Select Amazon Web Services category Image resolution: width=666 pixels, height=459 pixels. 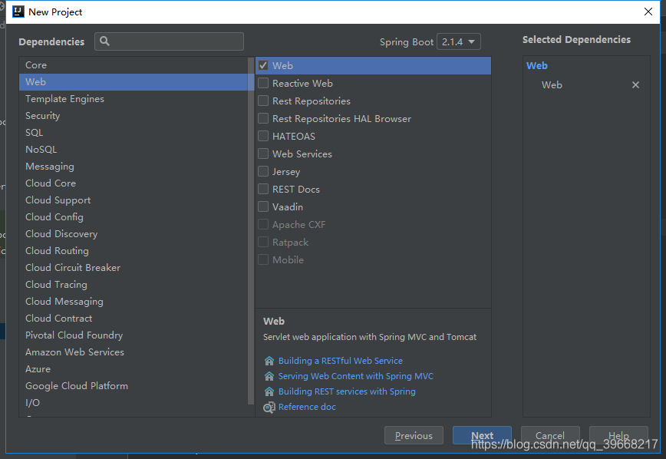134,352
